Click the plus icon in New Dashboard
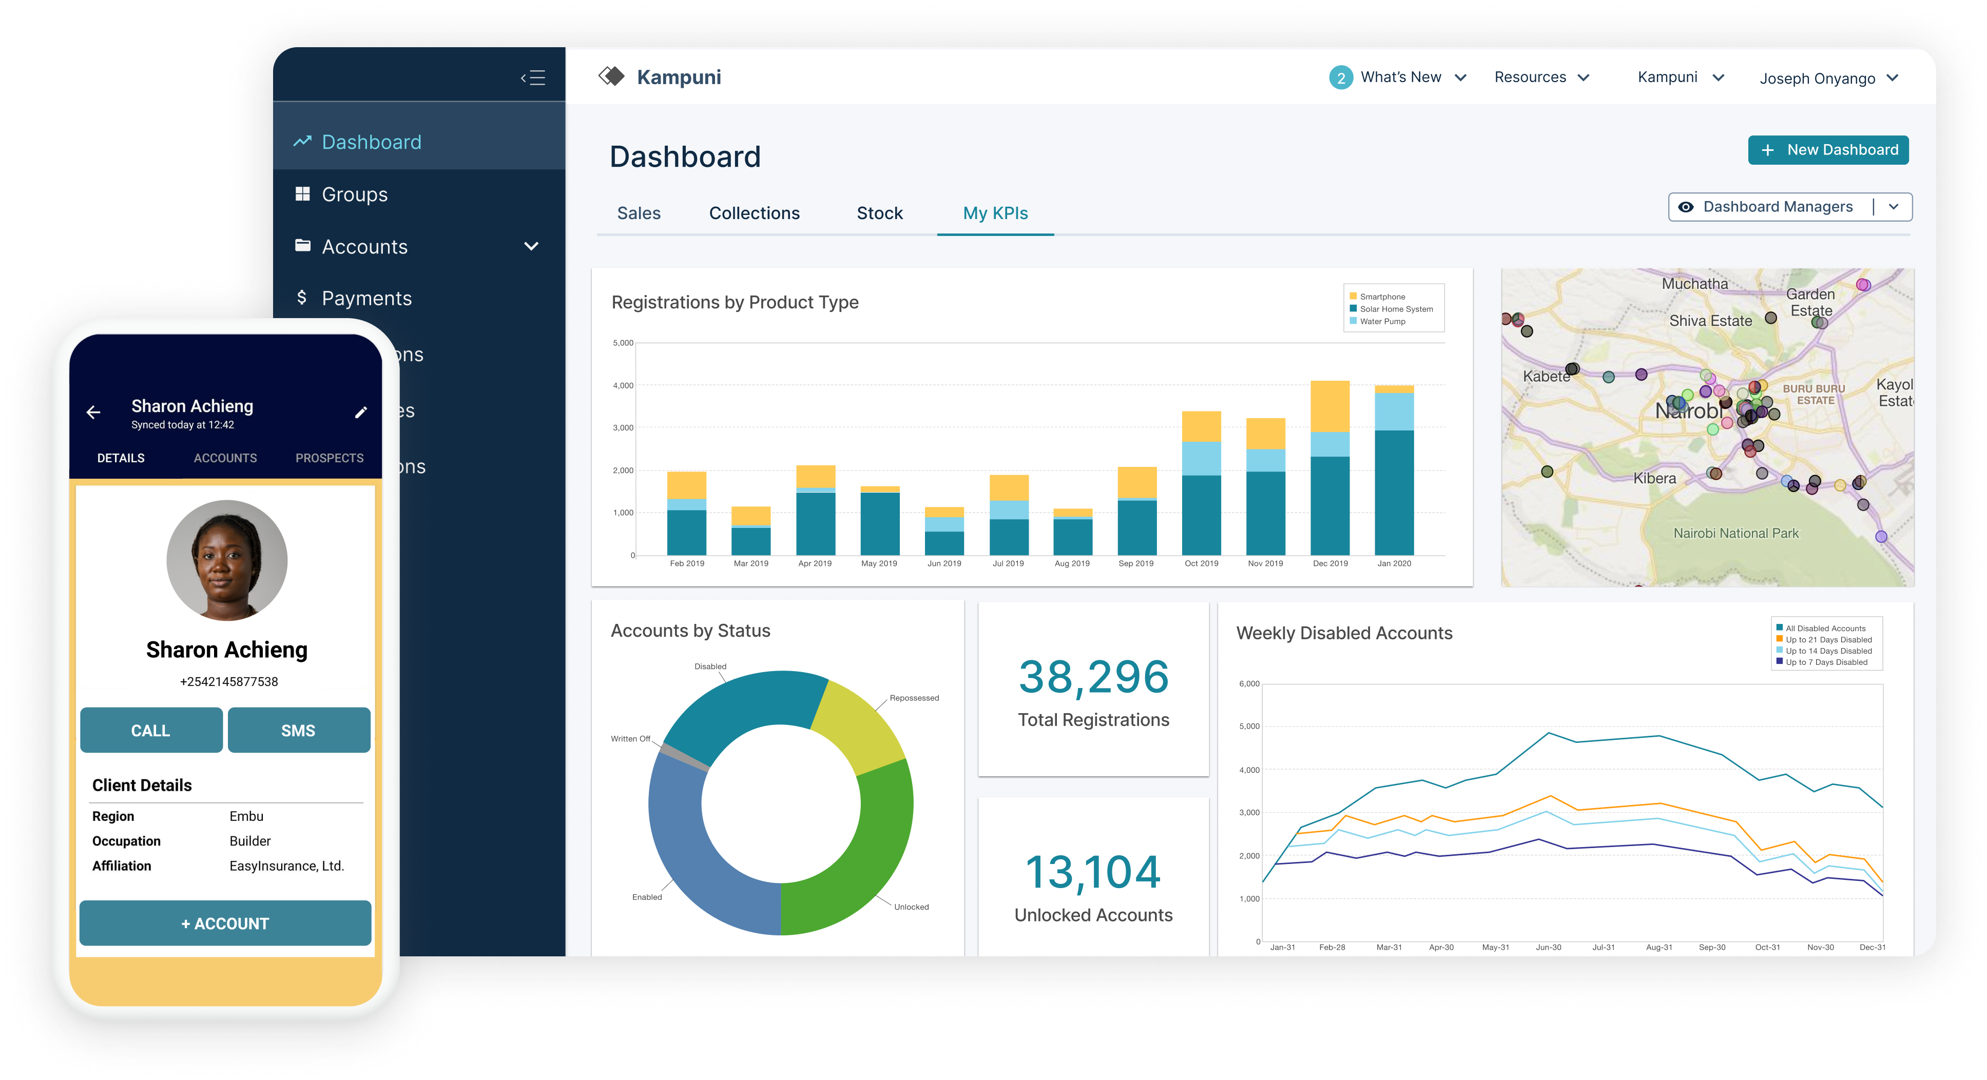The height and width of the screenshot is (1080, 1987). coord(1767,149)
